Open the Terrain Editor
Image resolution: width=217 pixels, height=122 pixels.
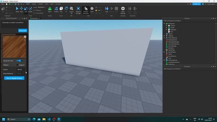[50, 9]
